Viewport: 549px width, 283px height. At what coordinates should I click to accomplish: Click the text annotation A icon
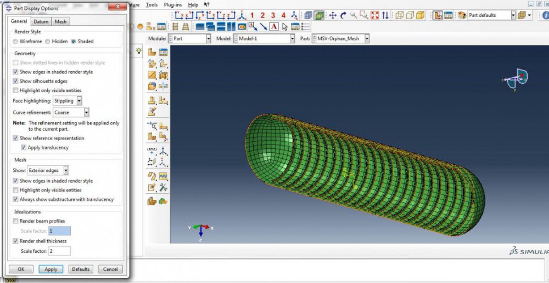[273, 26]
